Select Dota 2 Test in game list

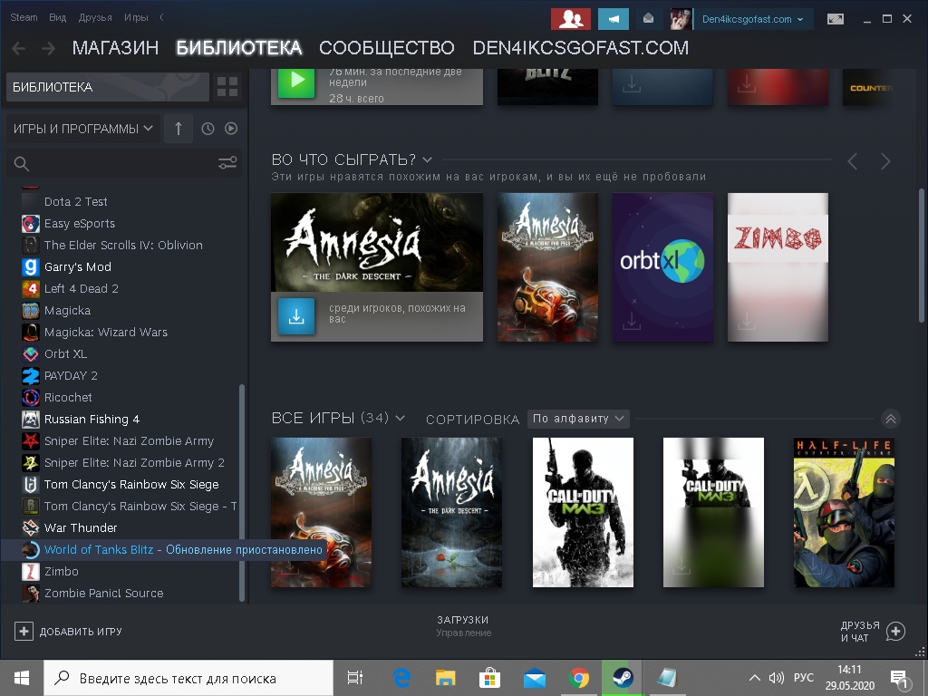pyautogui.click(x=76, y=202)
